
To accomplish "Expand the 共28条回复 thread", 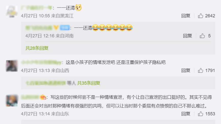I will [37, 48].
